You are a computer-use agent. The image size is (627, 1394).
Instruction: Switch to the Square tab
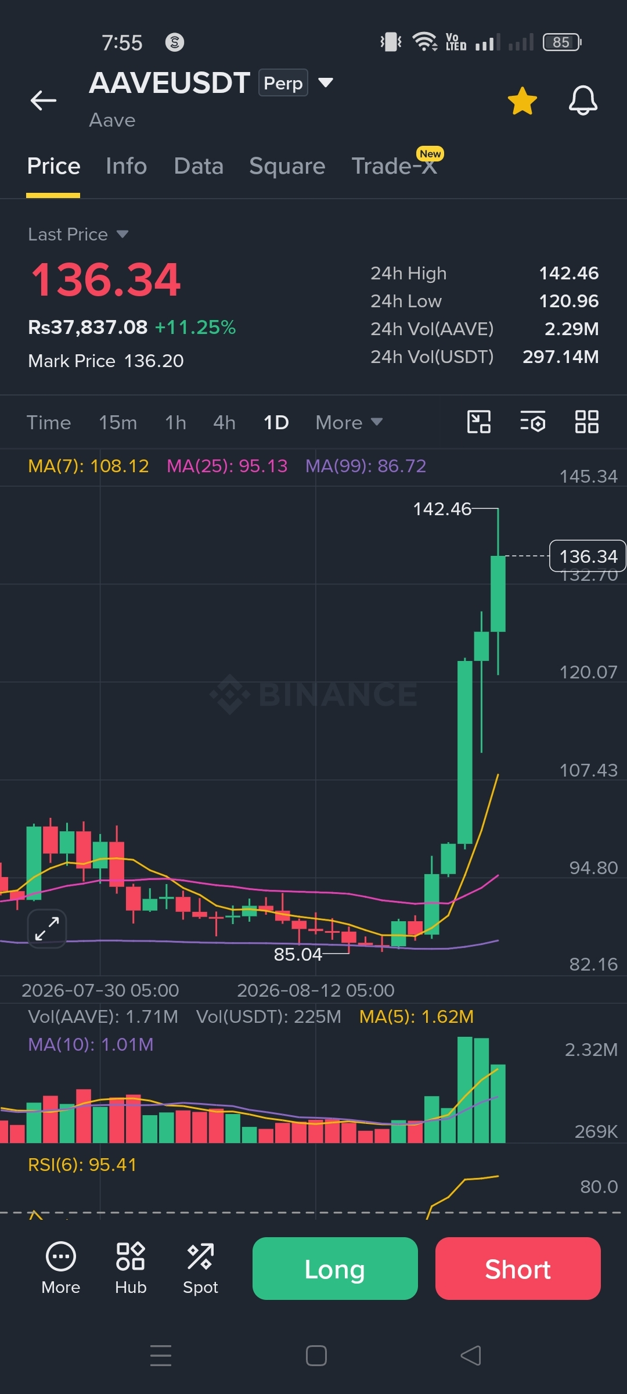(287, 166)
